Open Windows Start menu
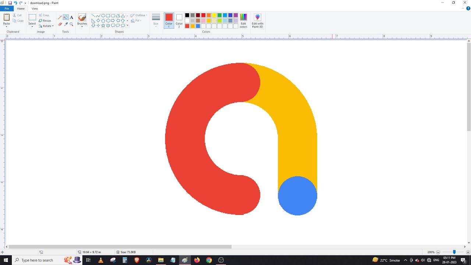This screenshot has width=471, height=265. click(x=6, y=260)
